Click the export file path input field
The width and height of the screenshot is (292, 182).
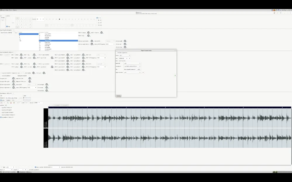tap(130, 69)
